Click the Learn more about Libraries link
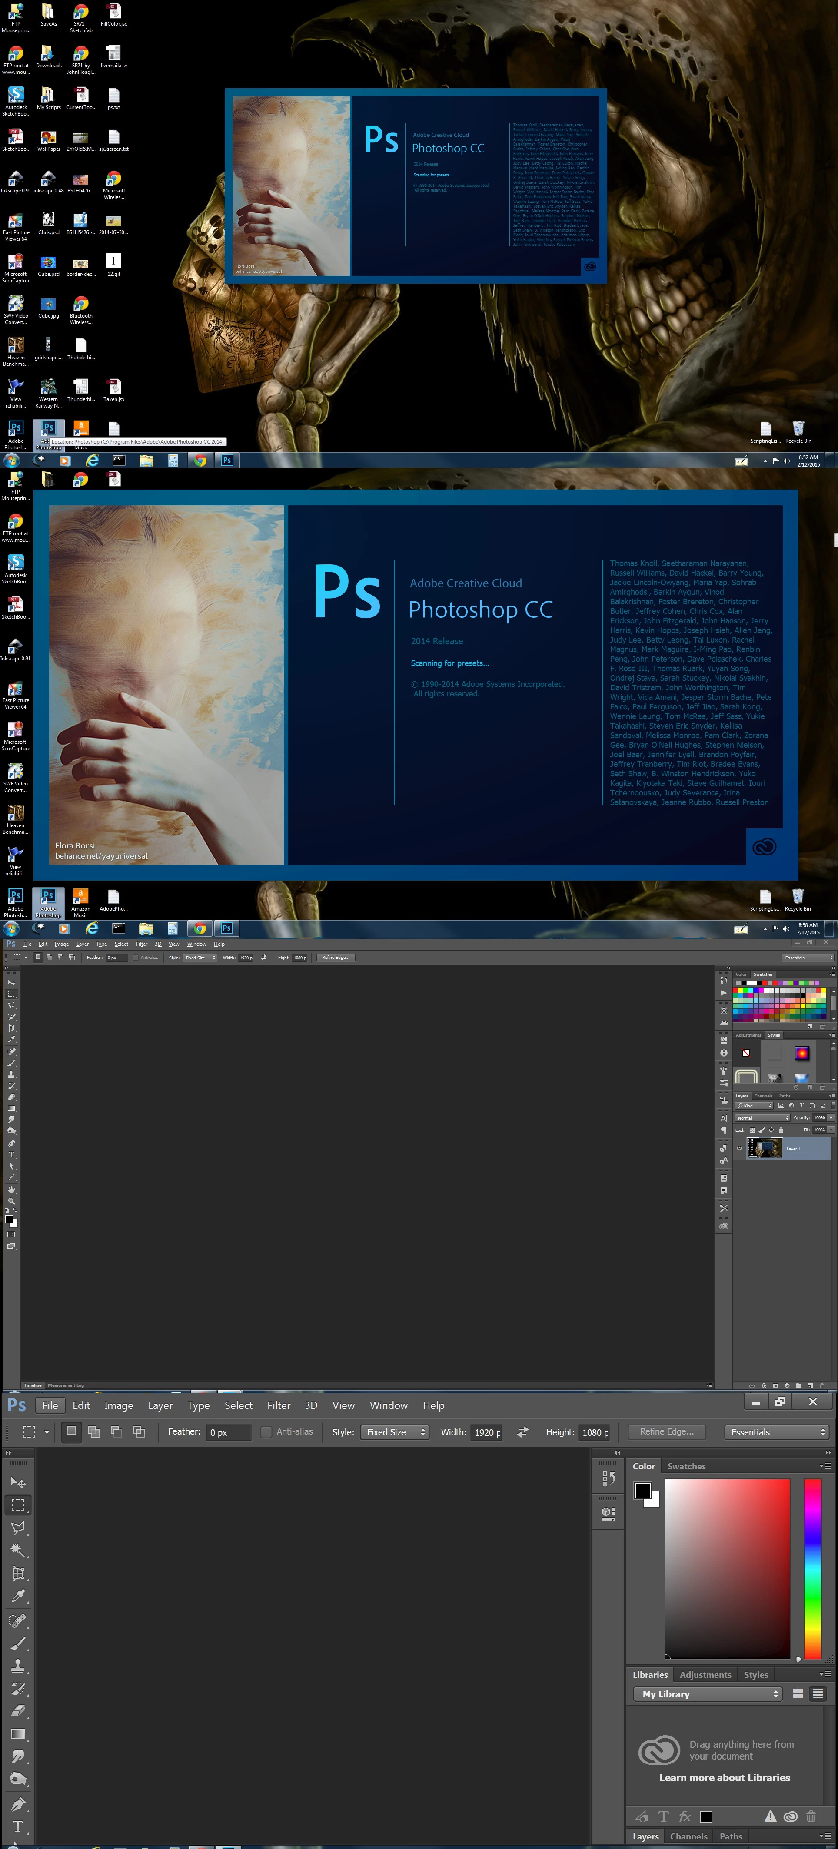Image resolution: width=838 pixels, height=1849 pixels. [x=725, y=1778]
